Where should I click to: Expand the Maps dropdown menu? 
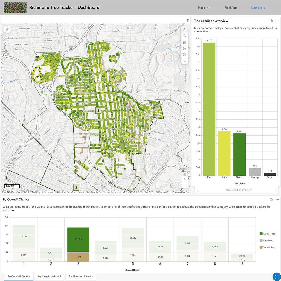pyautogui.click(x=203, y=8)
